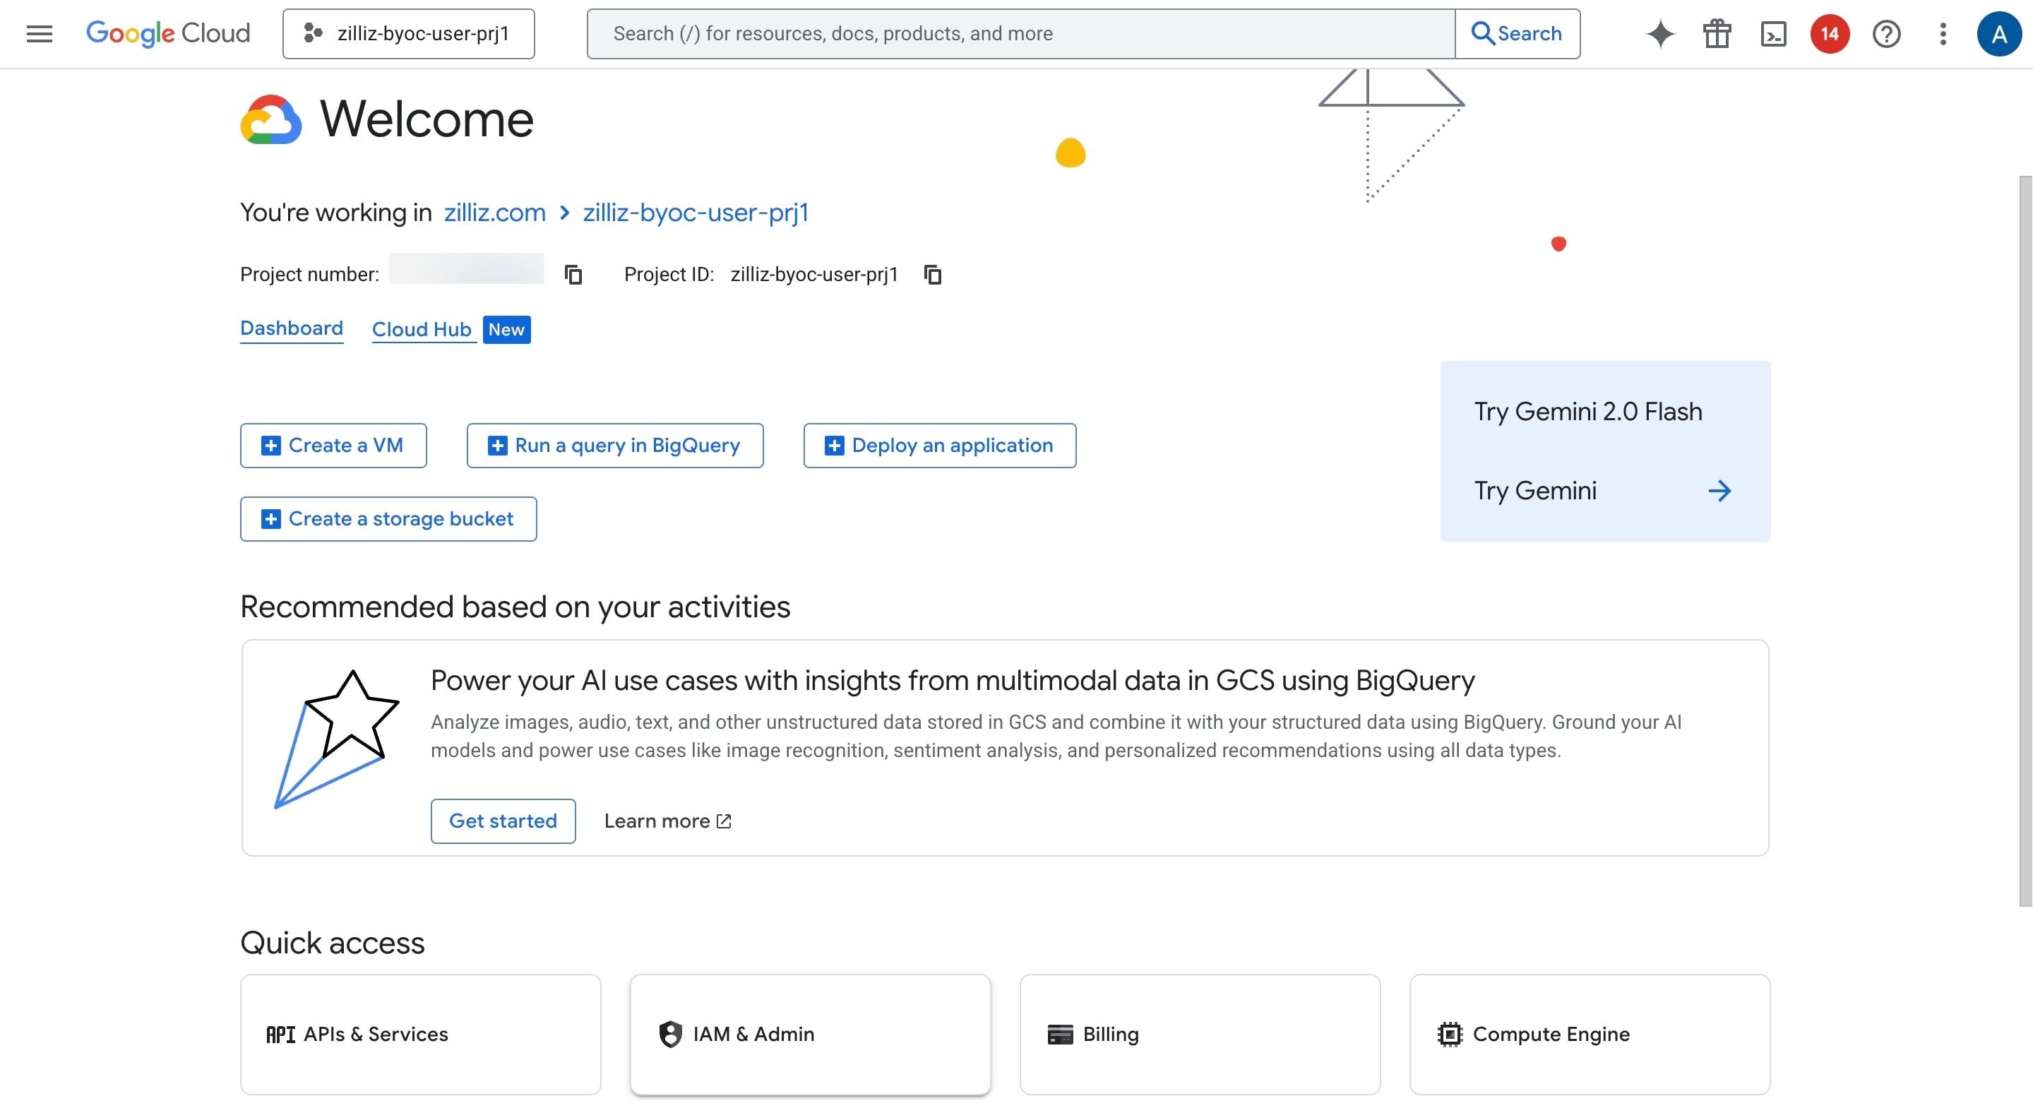The width and height of the screenshot is (2033, 1113).
Task: Switch to the Dashboard tab
Action: click(291, 328)
